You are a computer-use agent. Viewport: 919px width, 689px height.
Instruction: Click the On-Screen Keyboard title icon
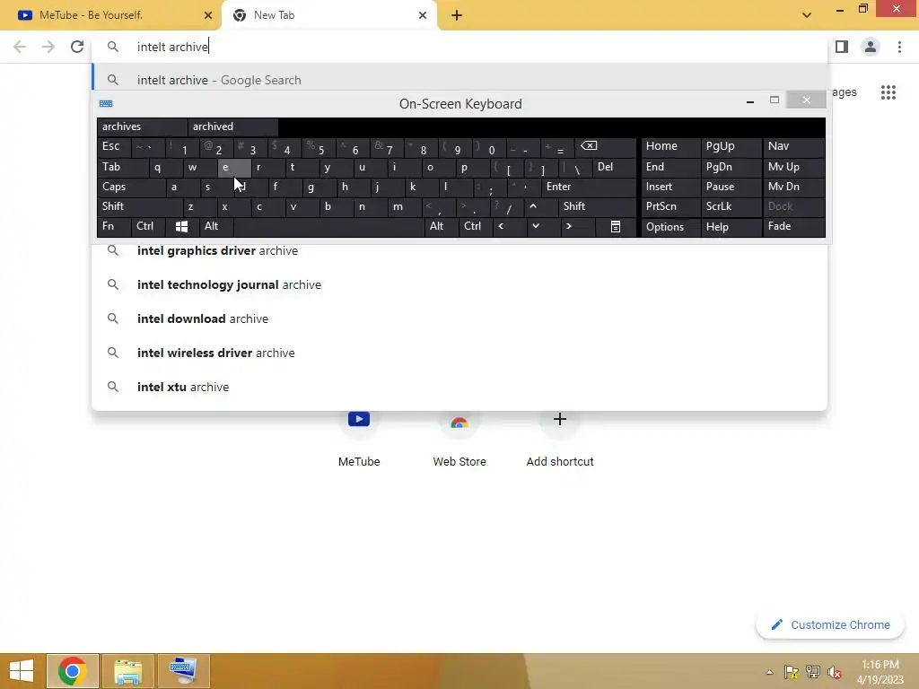(x=106, y=104)
